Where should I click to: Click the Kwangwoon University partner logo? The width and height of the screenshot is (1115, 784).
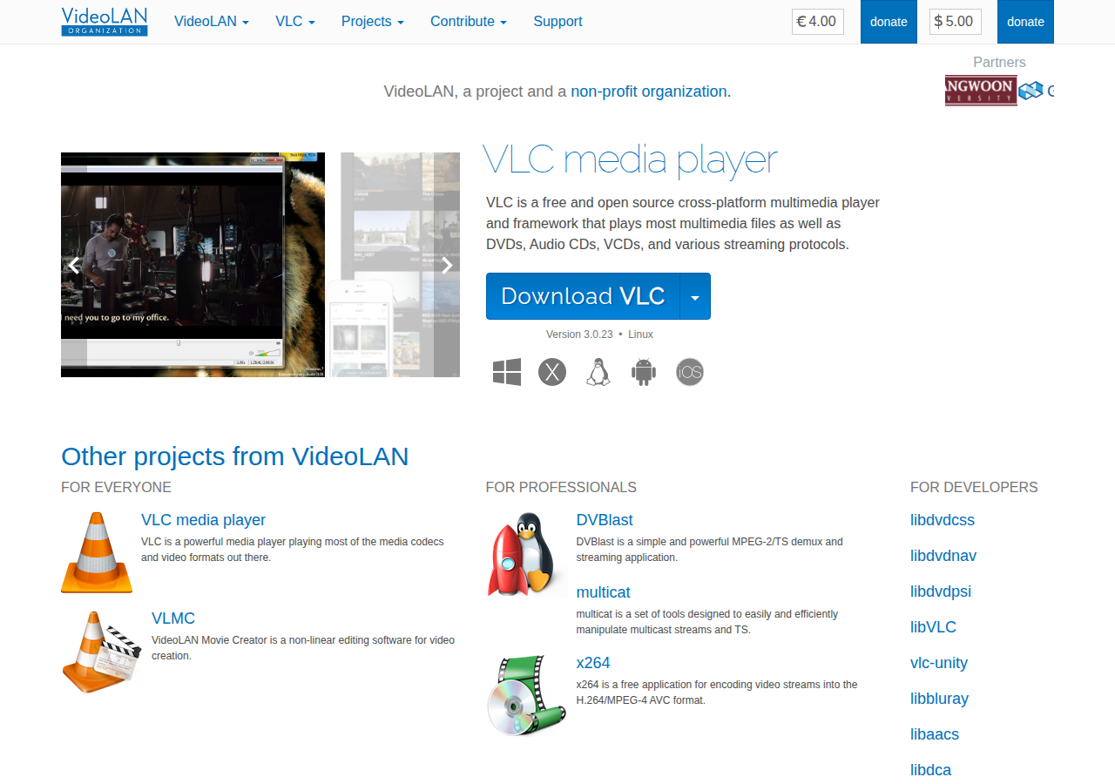(981, 91)
